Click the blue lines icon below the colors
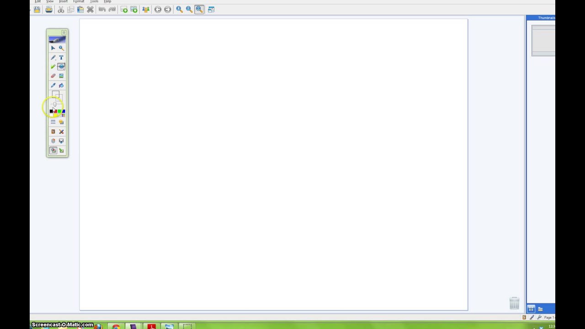Viewport: 585px width, 329px height. click(x=53, y=122)
